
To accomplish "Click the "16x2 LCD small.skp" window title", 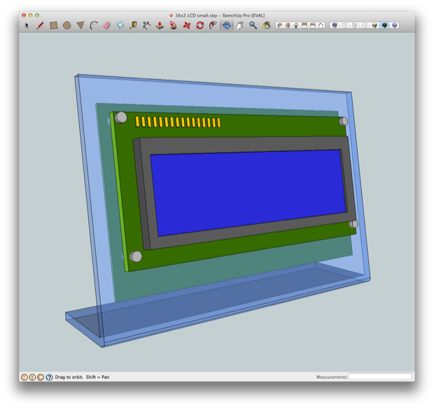I will point(196,15).
